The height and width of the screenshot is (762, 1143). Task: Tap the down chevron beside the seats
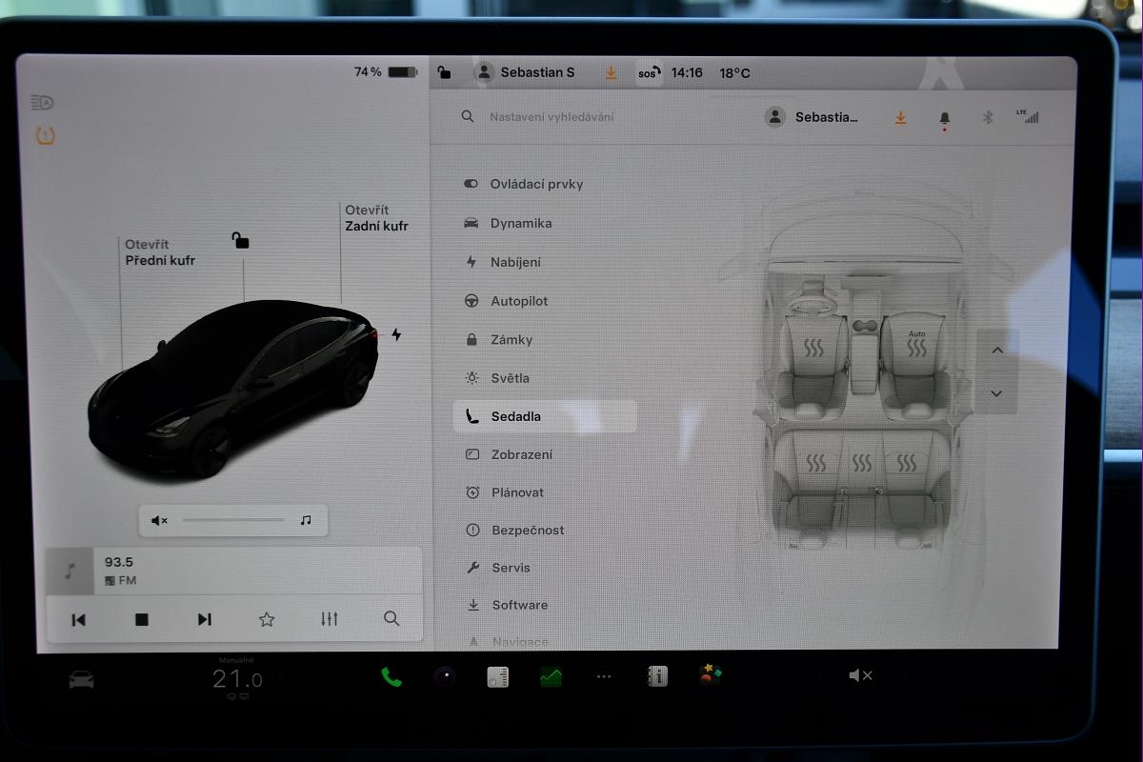[997, 393]
